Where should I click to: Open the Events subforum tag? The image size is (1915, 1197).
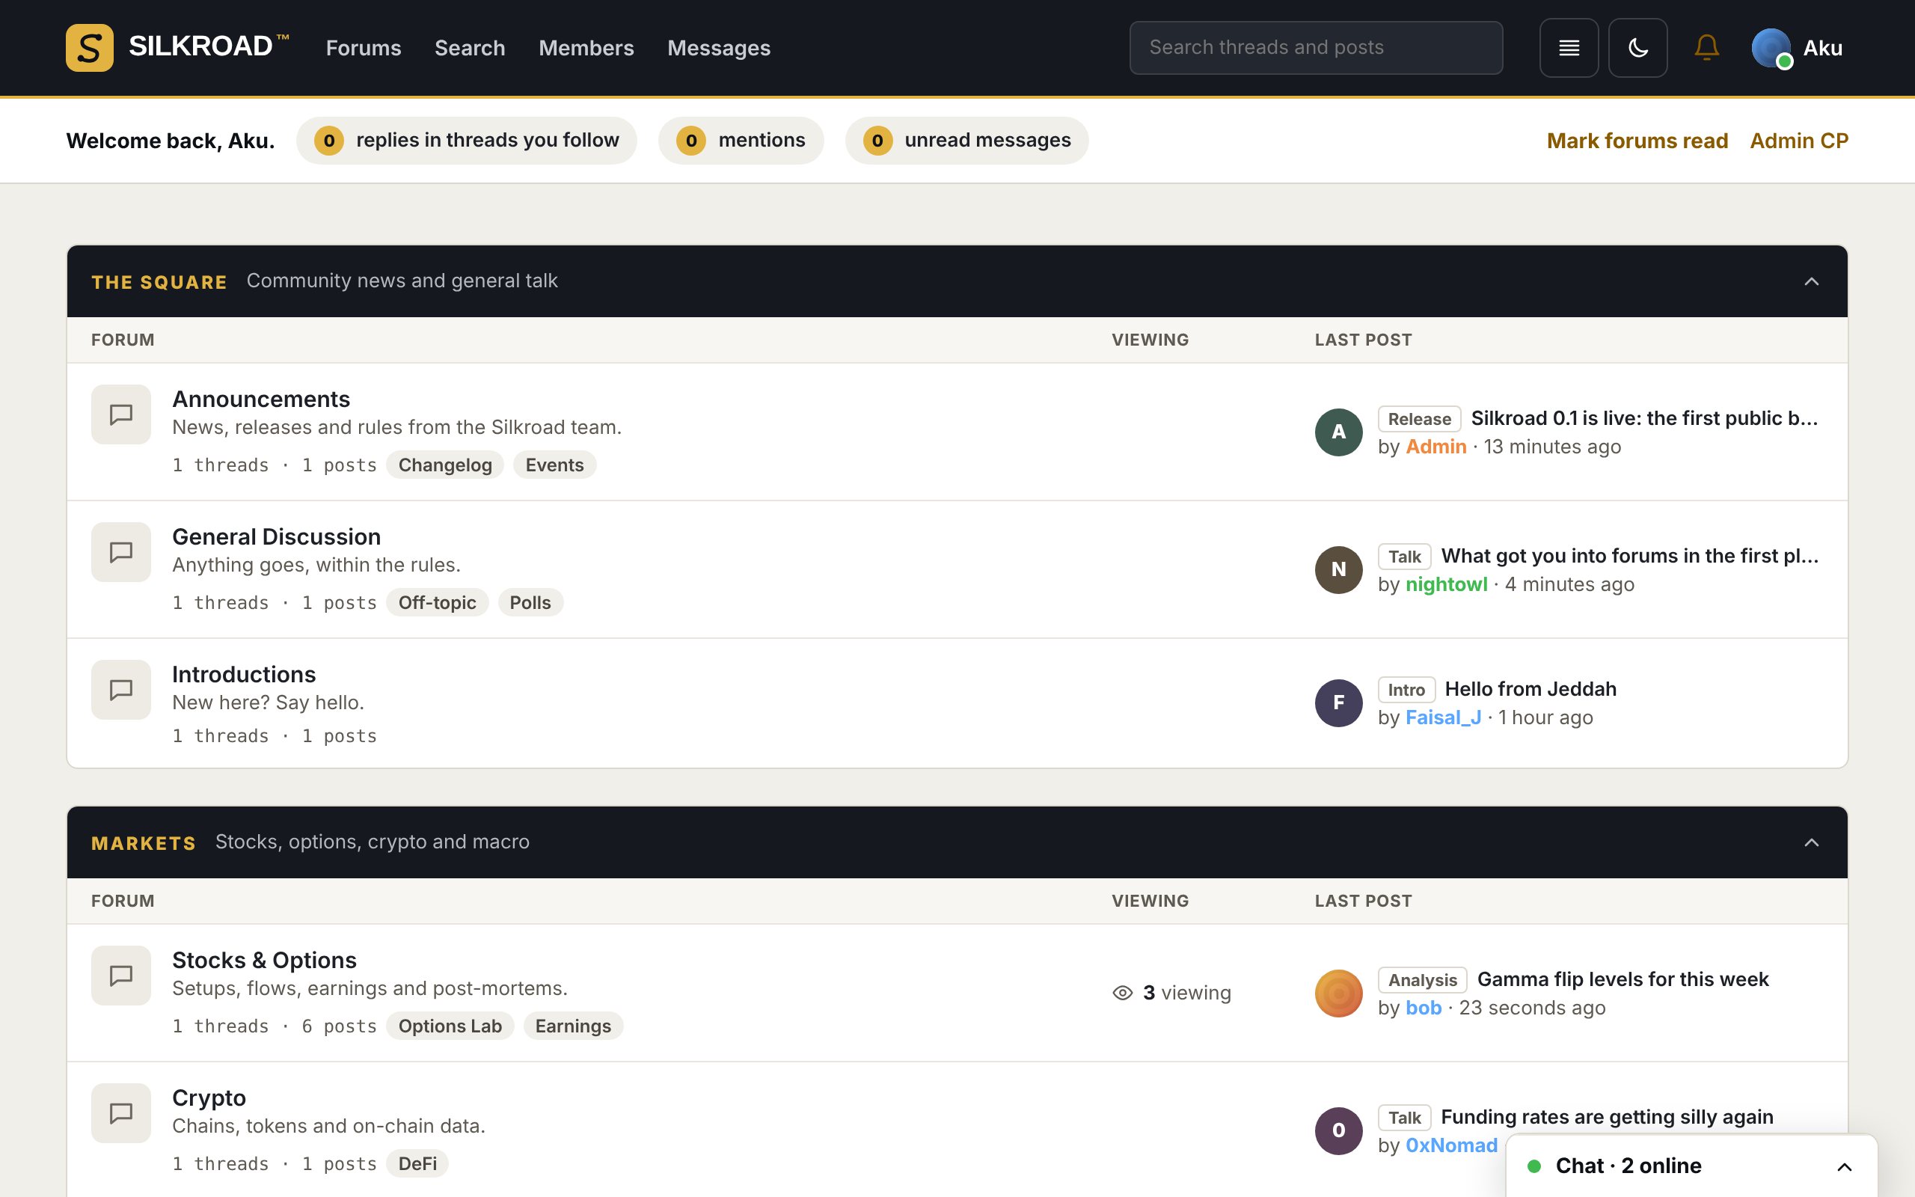pos(554,465)
